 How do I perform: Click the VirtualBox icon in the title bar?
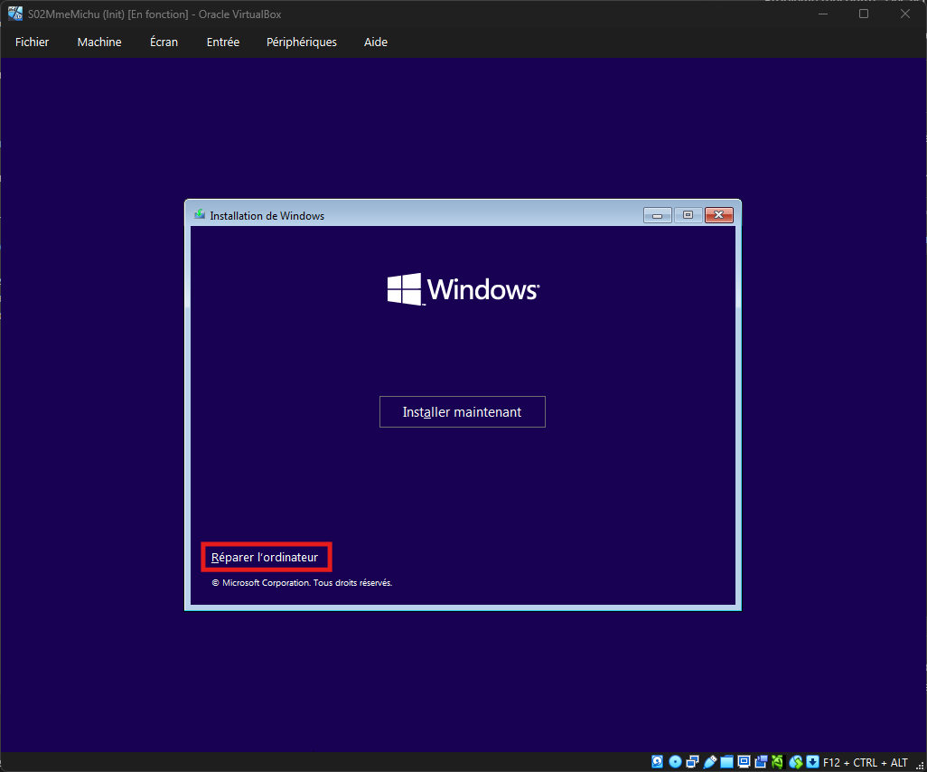15,14
